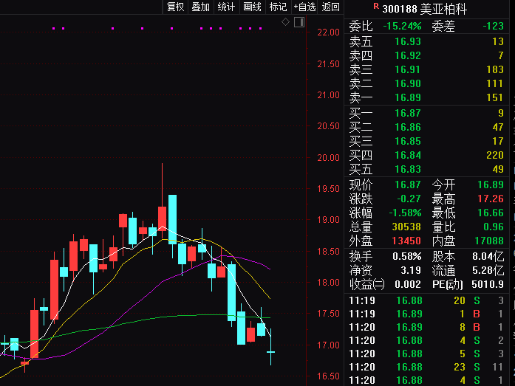Click the 现价 current price 16.87
The image size is (515, 386).
point(408,185)
